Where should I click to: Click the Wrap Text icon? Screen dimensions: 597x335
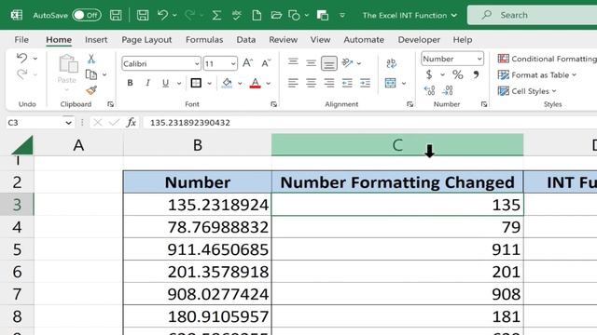click(391, 63)
